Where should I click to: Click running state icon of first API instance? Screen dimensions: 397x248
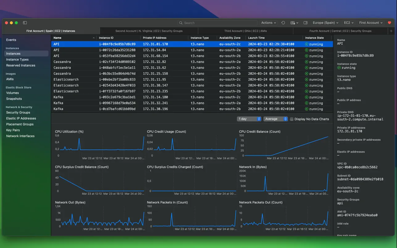click(307, 44)
